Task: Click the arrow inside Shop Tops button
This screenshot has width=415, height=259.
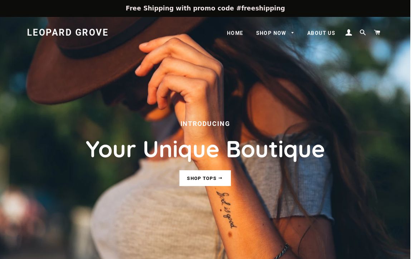Action: 220,178
